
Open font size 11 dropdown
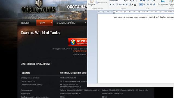coord(130,1)
